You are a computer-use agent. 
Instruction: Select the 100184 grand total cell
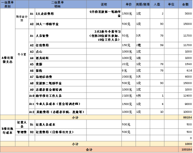click(x=185, y=150)
